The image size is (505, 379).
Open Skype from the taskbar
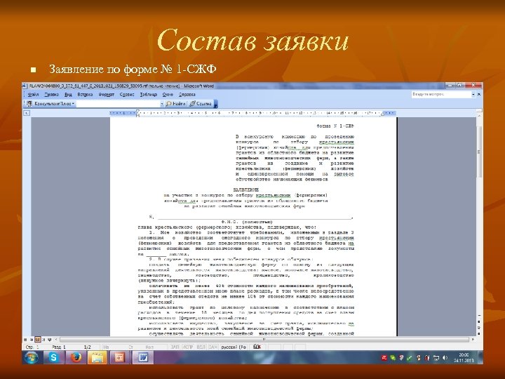(54, 357)
